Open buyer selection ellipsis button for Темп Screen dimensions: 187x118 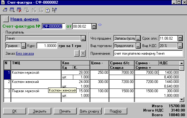click(83, 38)
